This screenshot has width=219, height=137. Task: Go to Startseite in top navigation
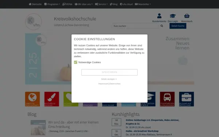35,4
